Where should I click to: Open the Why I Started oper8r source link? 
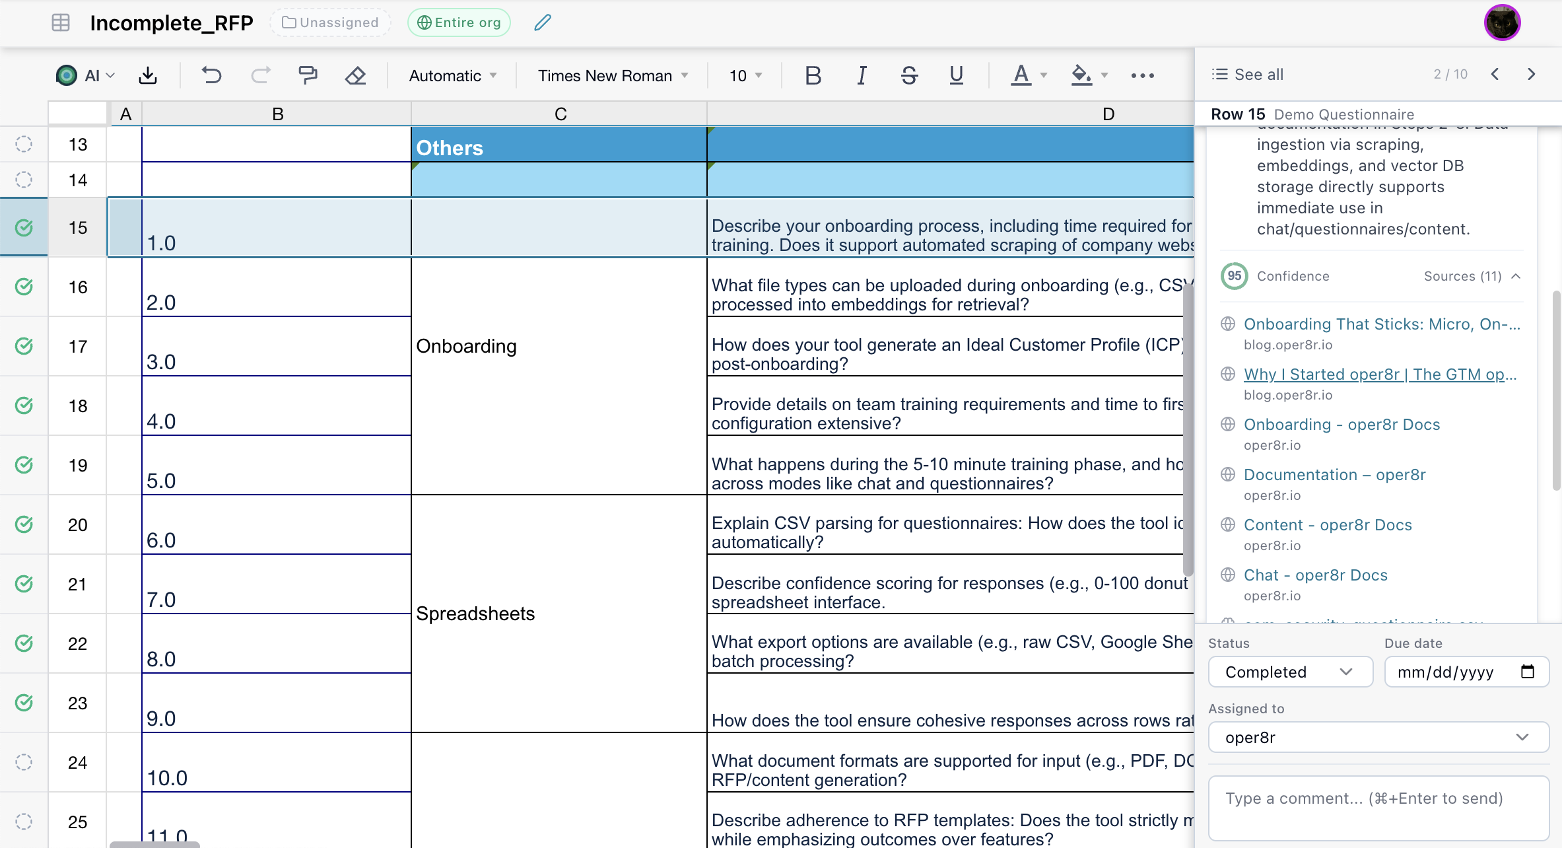coord(1380,374)
